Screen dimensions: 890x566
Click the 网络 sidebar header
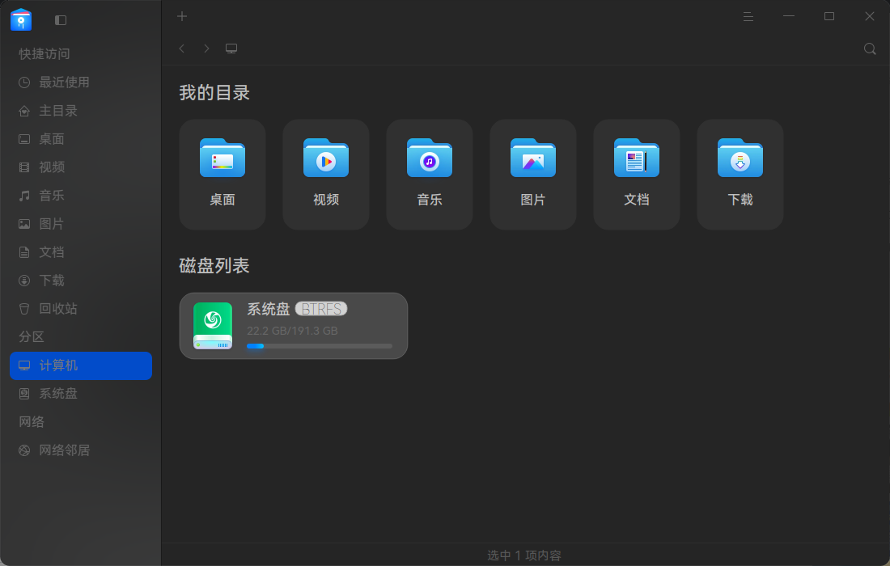tap(32, 422)
